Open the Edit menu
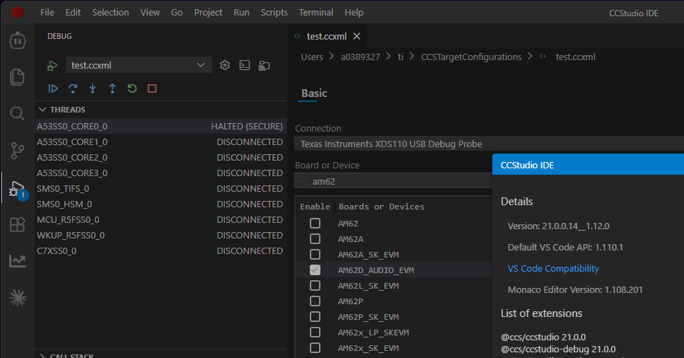684x358 pixels. pyautogui.click(x=73, y=12)
